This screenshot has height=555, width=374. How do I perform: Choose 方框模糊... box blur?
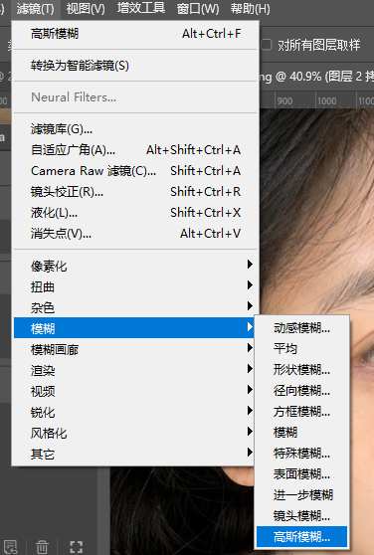[301, 412]
